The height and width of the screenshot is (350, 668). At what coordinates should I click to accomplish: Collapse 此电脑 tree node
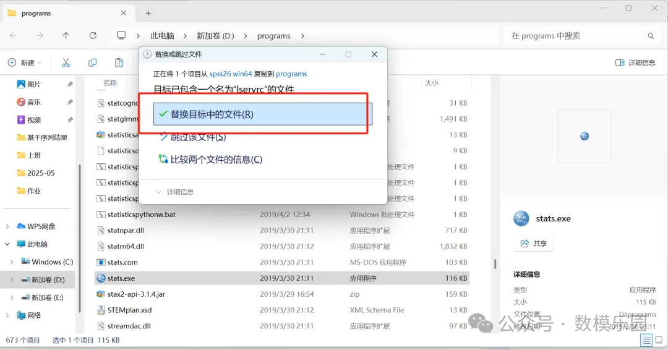pos(7,244)
